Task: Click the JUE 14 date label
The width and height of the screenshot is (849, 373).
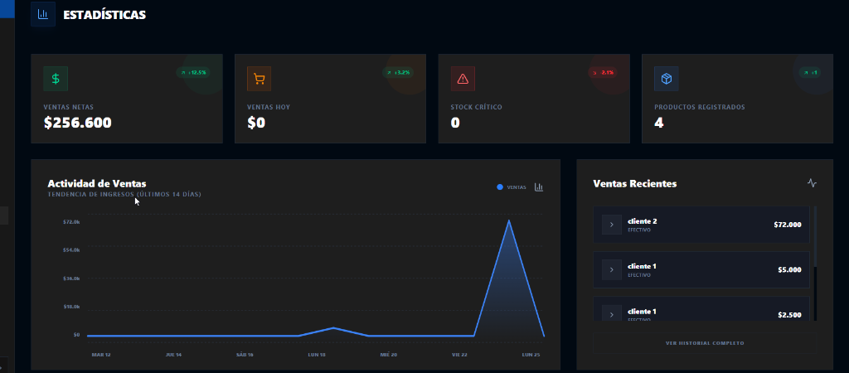Action: [173, 355]
